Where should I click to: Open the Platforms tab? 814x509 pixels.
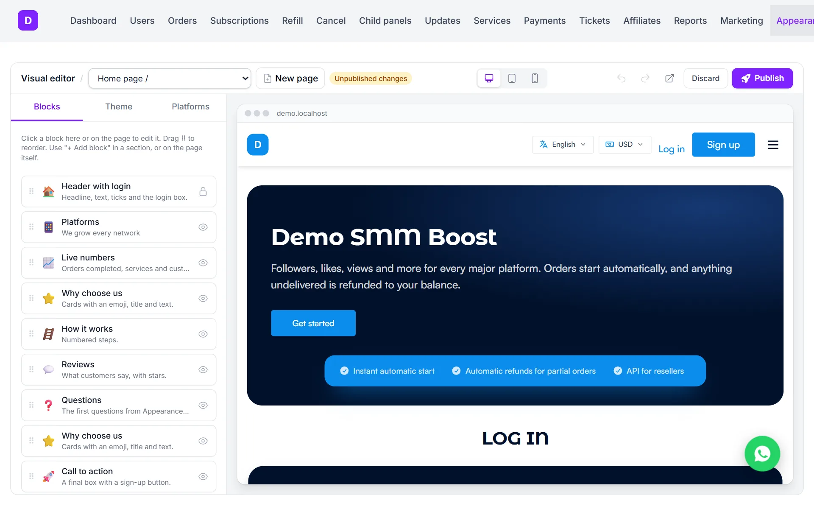(x=190, y=107)
